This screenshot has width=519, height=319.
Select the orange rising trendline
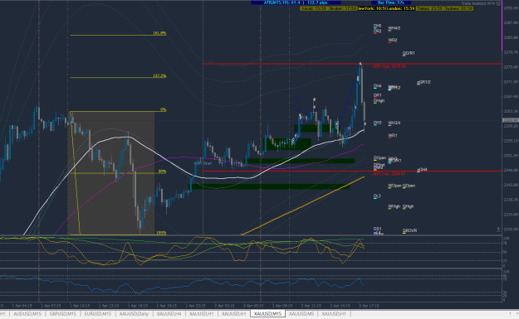[x=303, y=206]
